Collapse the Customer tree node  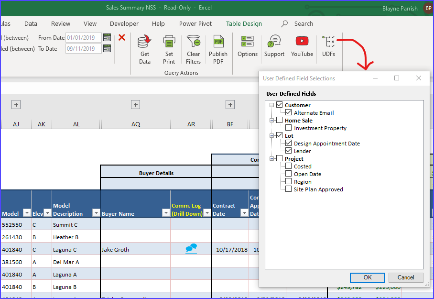pos(272,105)
